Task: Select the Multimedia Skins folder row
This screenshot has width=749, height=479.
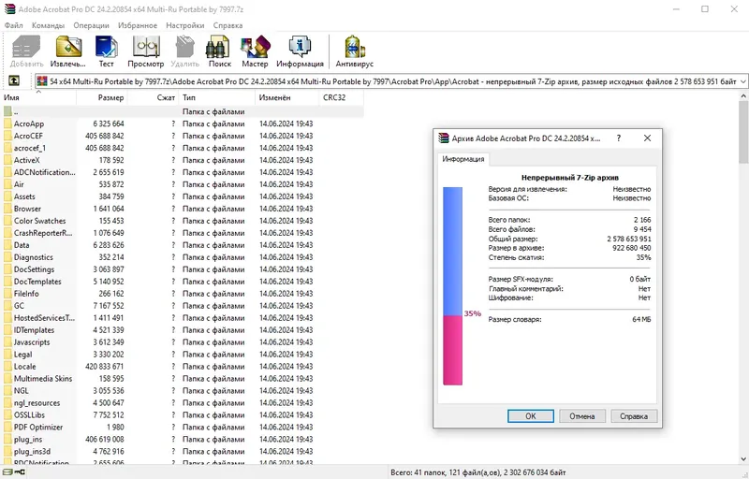Action: [x=182, y=379]
